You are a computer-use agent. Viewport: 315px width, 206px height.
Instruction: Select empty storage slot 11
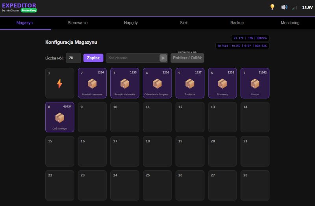pos(157,117)
